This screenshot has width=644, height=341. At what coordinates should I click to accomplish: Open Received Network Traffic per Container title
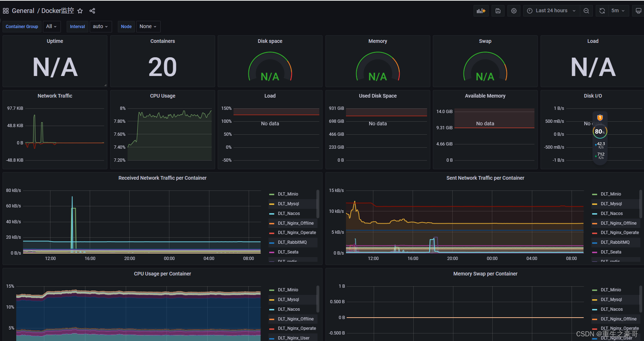tap(163, 178)
